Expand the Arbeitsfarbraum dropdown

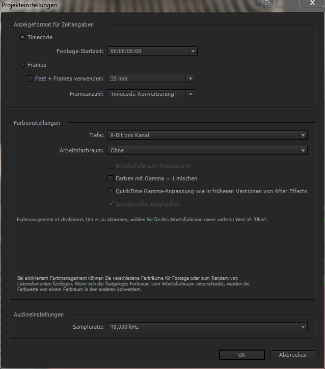coord(207,150)
